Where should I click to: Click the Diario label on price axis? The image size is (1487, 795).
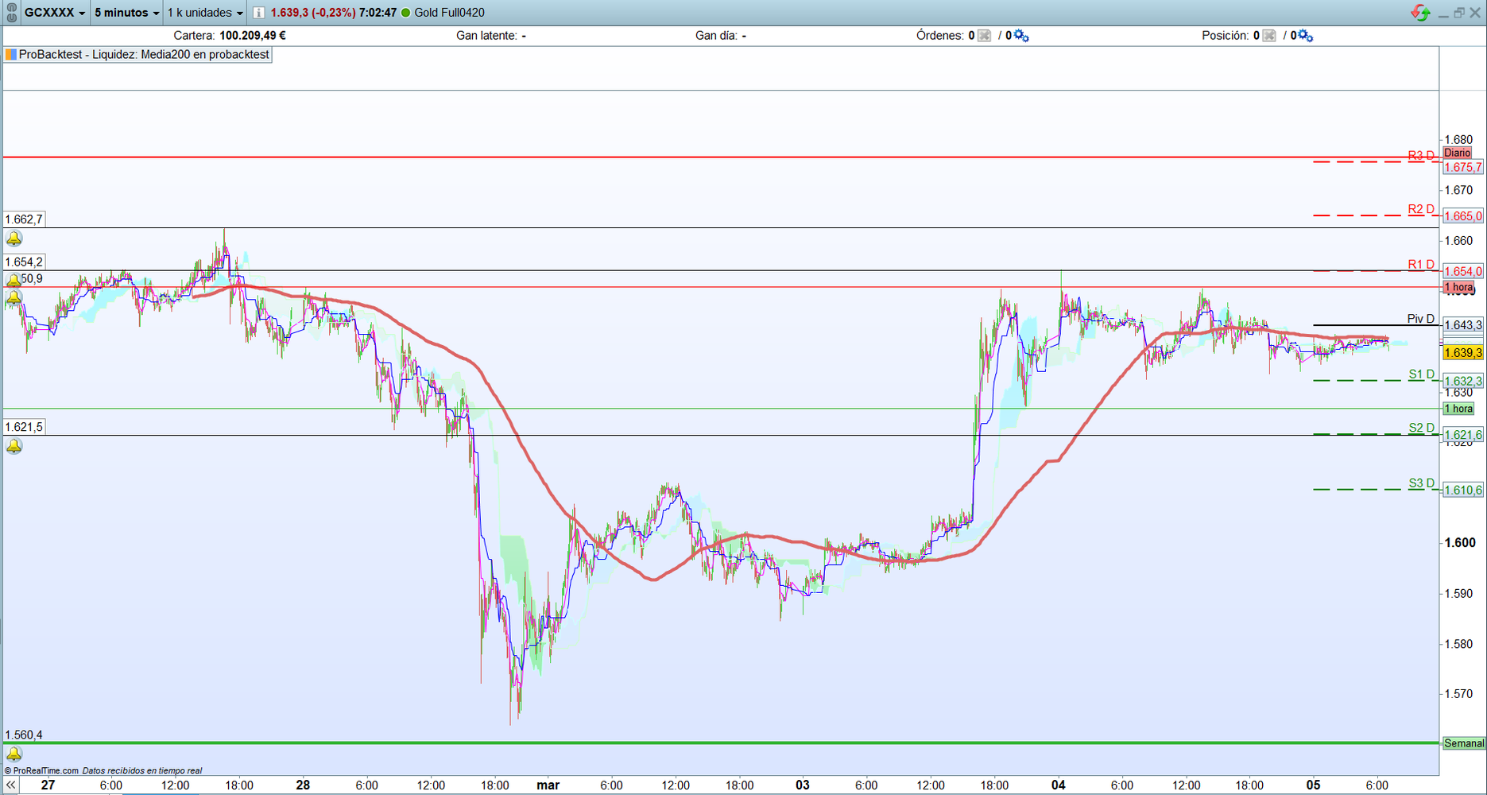[1458, 153]
